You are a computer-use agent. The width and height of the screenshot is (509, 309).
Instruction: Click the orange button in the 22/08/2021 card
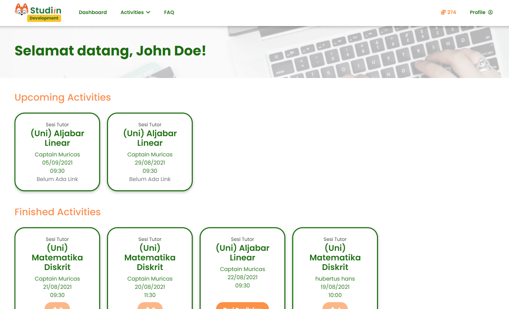(242, 306)
